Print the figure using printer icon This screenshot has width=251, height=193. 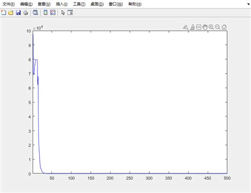26,13
